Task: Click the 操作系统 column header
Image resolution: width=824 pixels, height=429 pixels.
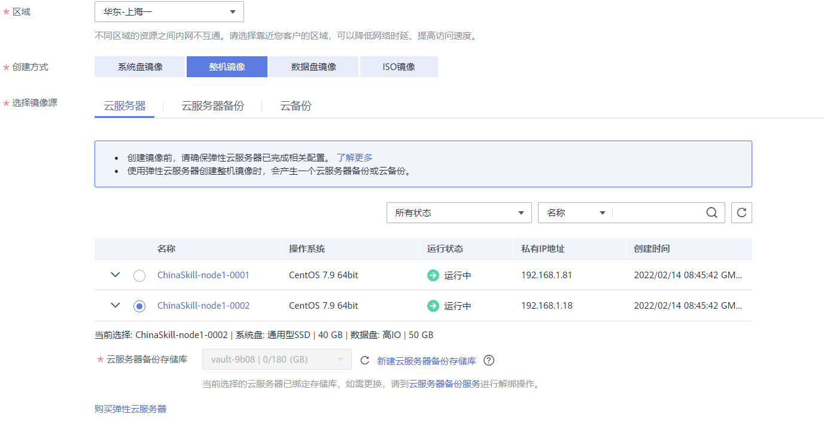Action: coord(307,249)
